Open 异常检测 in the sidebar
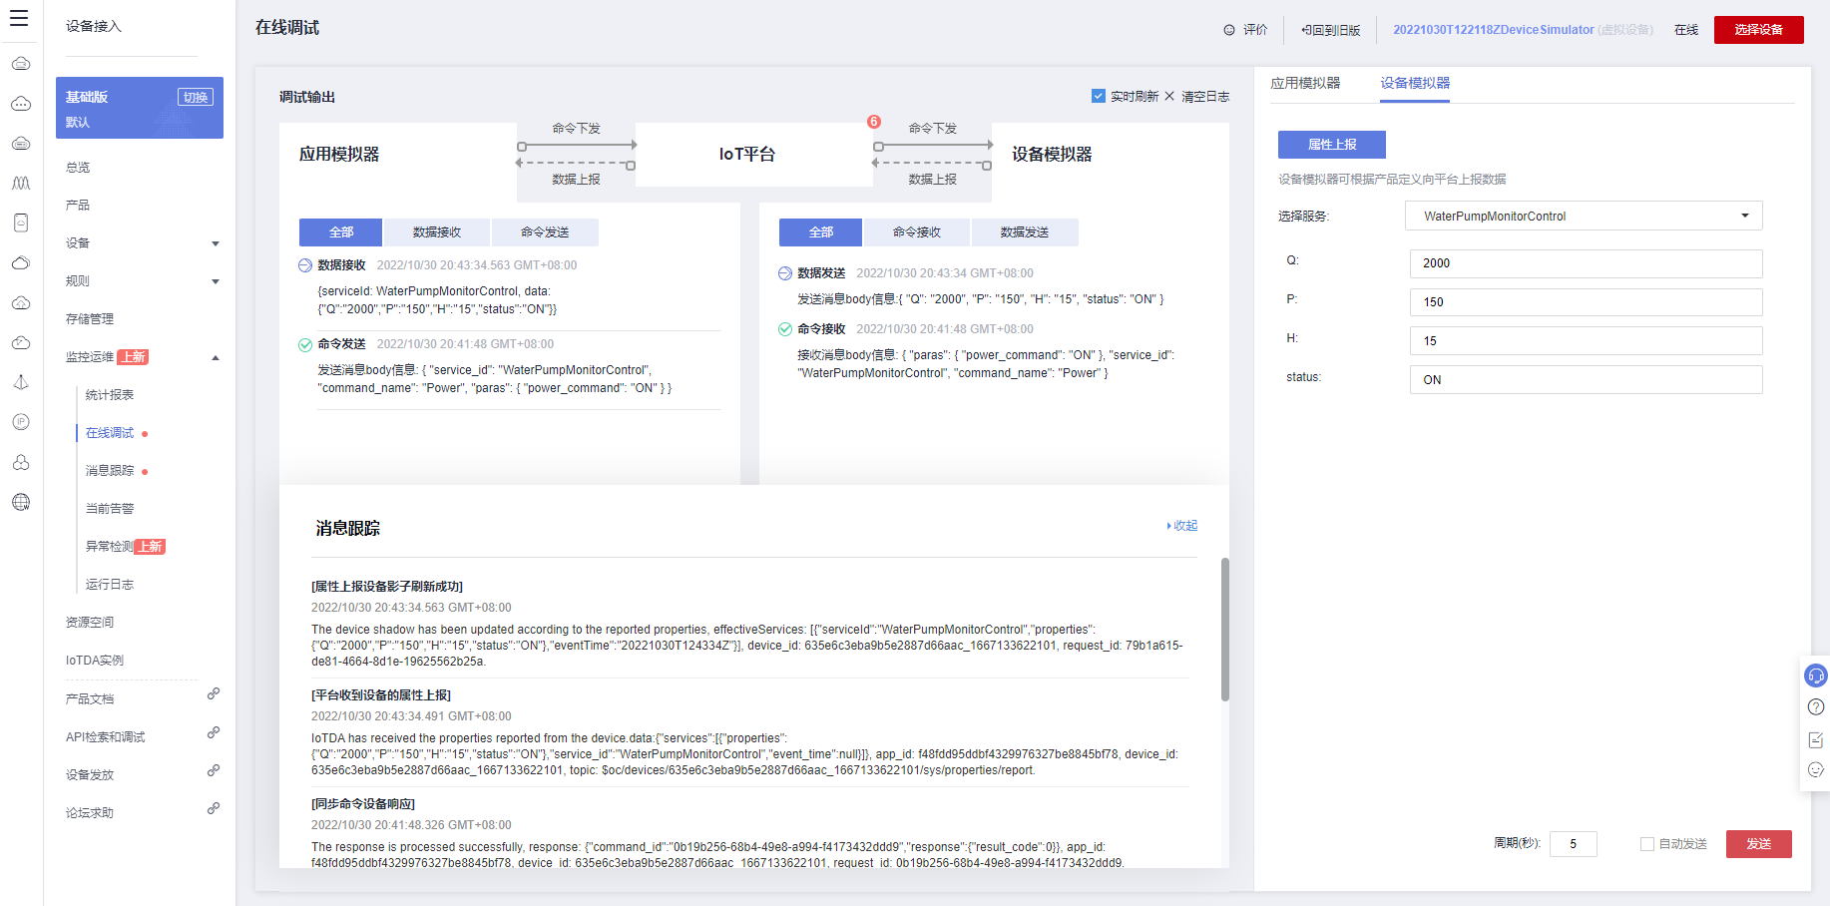Viewport: 1830px width, 906px height. tap(110, 547)
